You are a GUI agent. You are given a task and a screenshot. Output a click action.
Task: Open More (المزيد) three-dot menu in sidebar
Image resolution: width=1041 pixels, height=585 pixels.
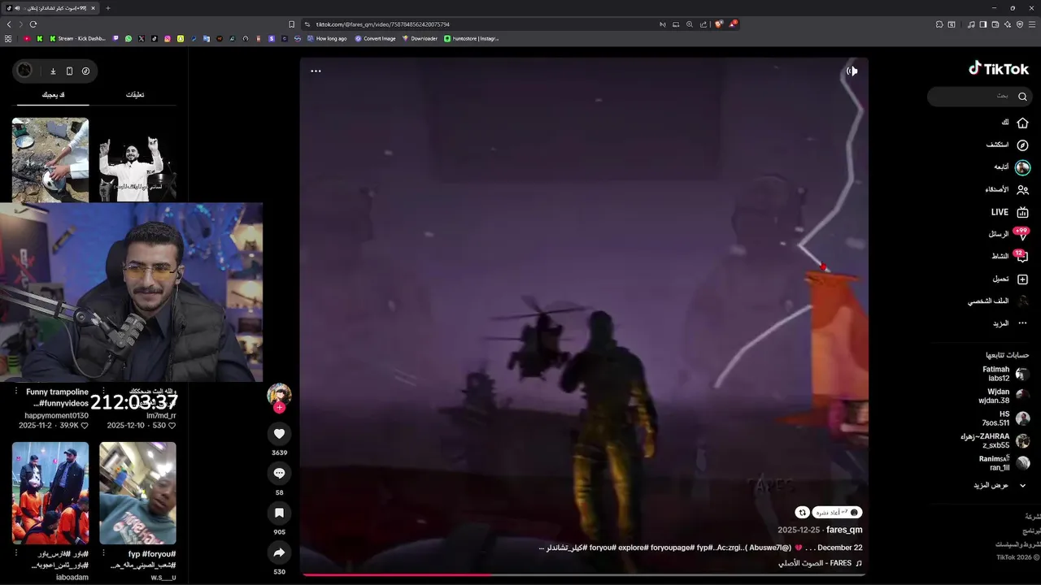[x=1009, y=323]
